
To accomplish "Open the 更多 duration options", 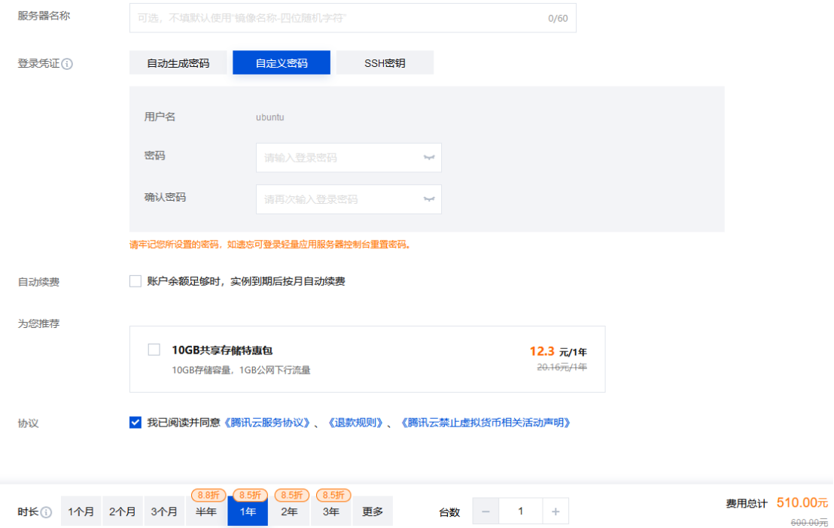I will (373, 511).
